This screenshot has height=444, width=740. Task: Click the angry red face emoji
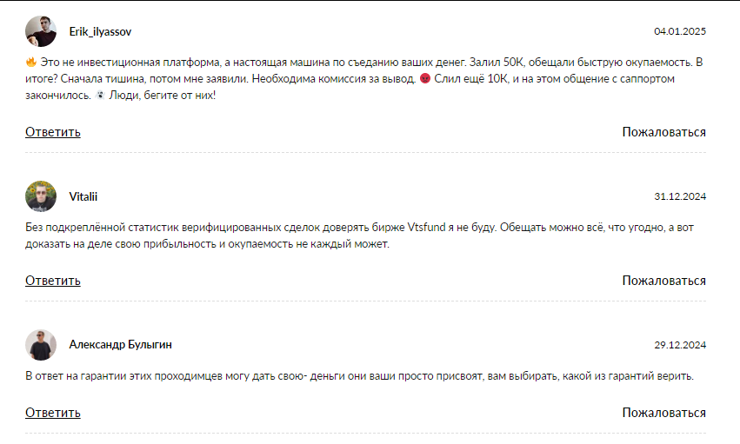[x=425, y=79]
